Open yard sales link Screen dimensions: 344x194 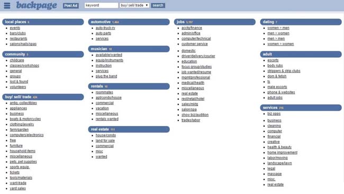(x=17, y=189)
